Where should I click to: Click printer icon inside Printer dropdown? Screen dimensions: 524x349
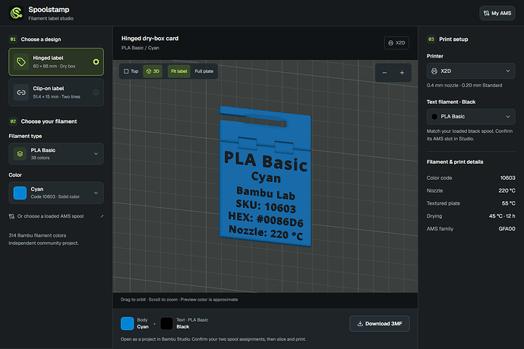coord(434,71)
